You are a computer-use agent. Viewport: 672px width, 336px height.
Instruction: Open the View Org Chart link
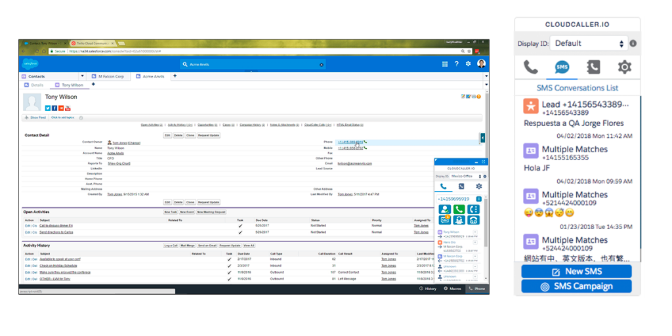click(x=119, y=163)
